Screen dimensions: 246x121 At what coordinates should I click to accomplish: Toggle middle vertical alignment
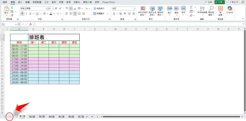(x=71, y=8)
